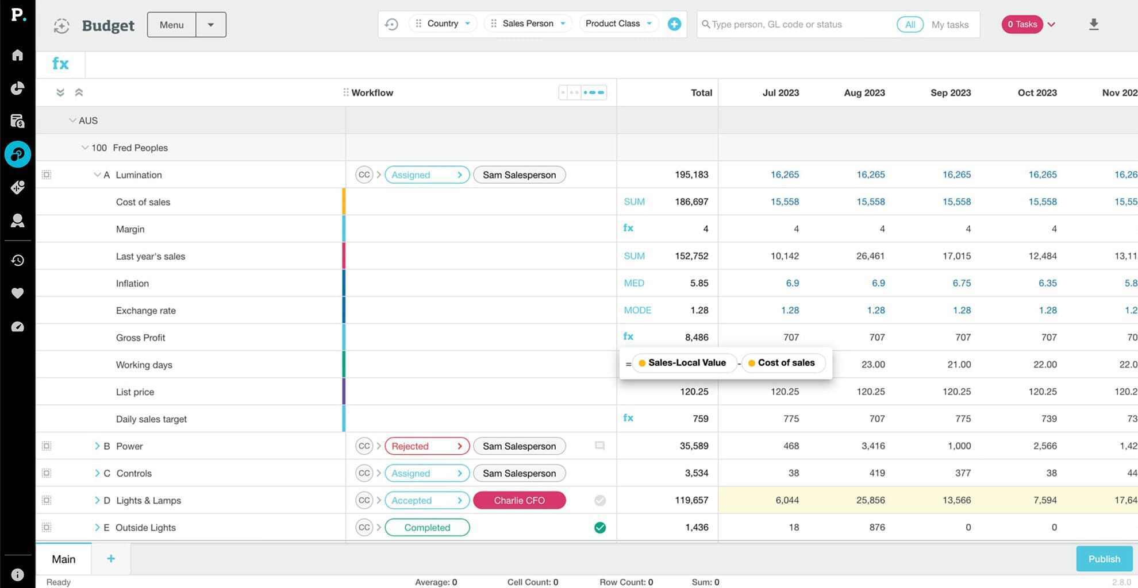Open the Home icon in sidebar

[x=17, y=55]
